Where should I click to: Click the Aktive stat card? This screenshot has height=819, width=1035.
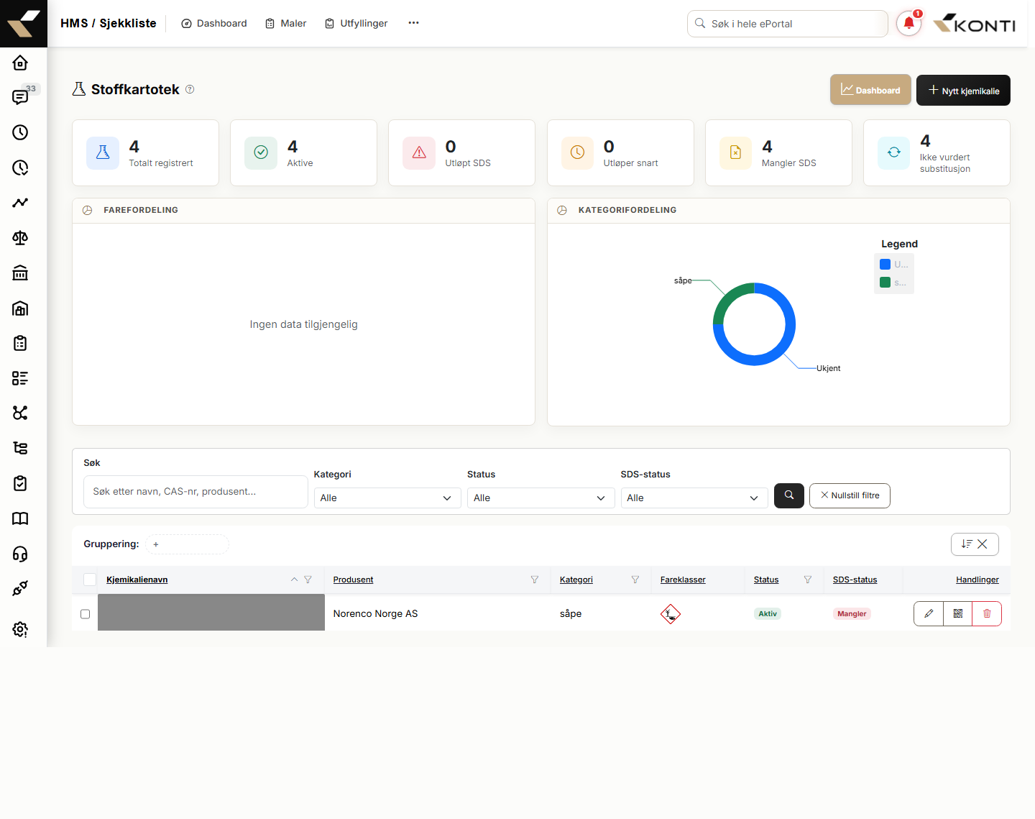pos(303,152)
